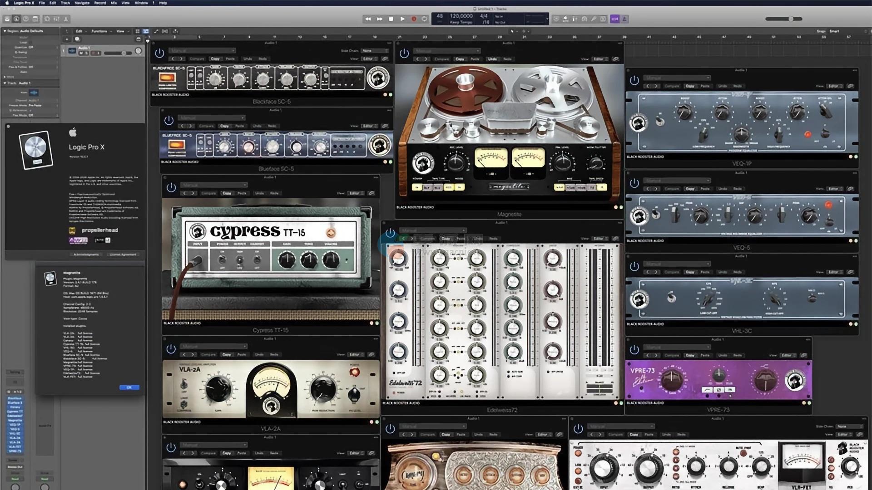Open the Toolbar button in control bar

[35, 19]
